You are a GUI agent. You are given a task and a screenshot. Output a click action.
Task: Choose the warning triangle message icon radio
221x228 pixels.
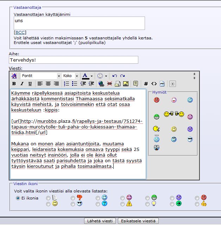point(122,204)
